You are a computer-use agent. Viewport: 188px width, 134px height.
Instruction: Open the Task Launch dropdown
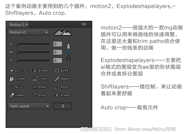click(29, 106)
